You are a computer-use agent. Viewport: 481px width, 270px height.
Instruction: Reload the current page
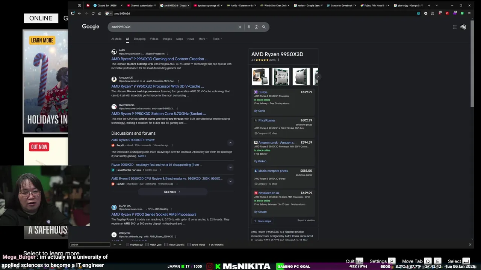click(x=93, y=13)
